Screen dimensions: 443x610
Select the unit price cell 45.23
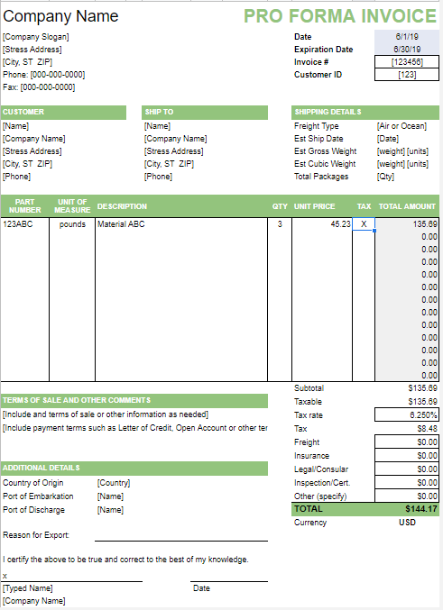coord(322,224)
